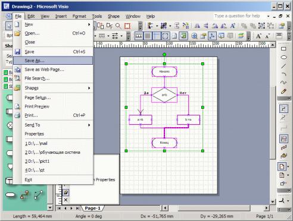This screenshot has height=221, width=293.
Task: Click the Connect Shapes icon
Action: (x=186, y=26)
